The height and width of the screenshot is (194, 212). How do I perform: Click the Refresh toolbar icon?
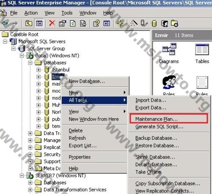[73, 23]
